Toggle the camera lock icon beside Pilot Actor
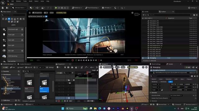 46,16
